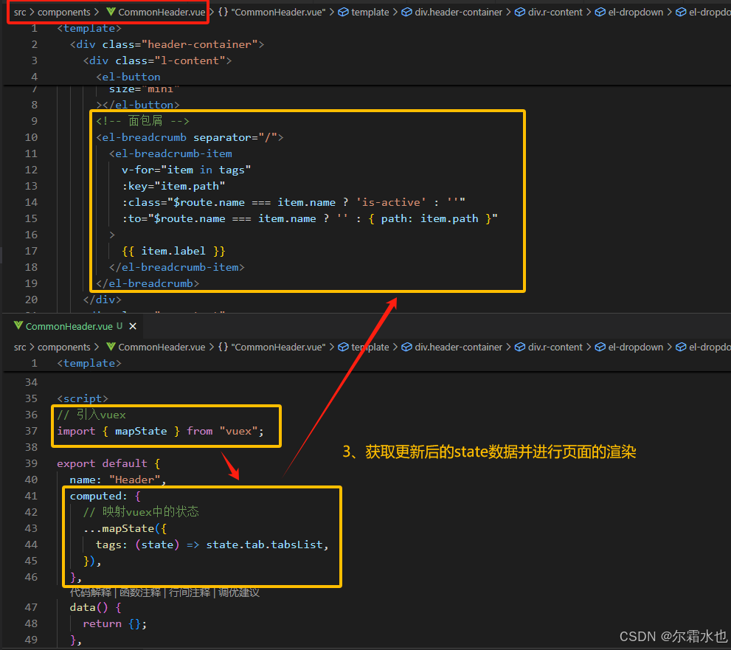Viewport: 731px width, 650px height.
Task: Click cube icon beside el-dropdown in lower breadcrumb
Action: [x=600, y=347]
